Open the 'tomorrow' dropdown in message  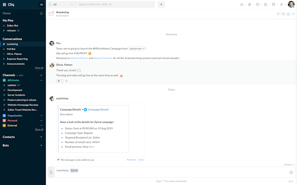point(136,49)
